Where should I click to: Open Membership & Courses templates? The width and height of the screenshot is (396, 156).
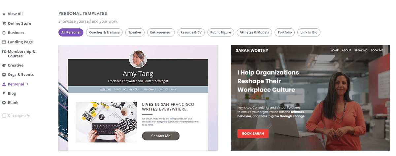21,54
